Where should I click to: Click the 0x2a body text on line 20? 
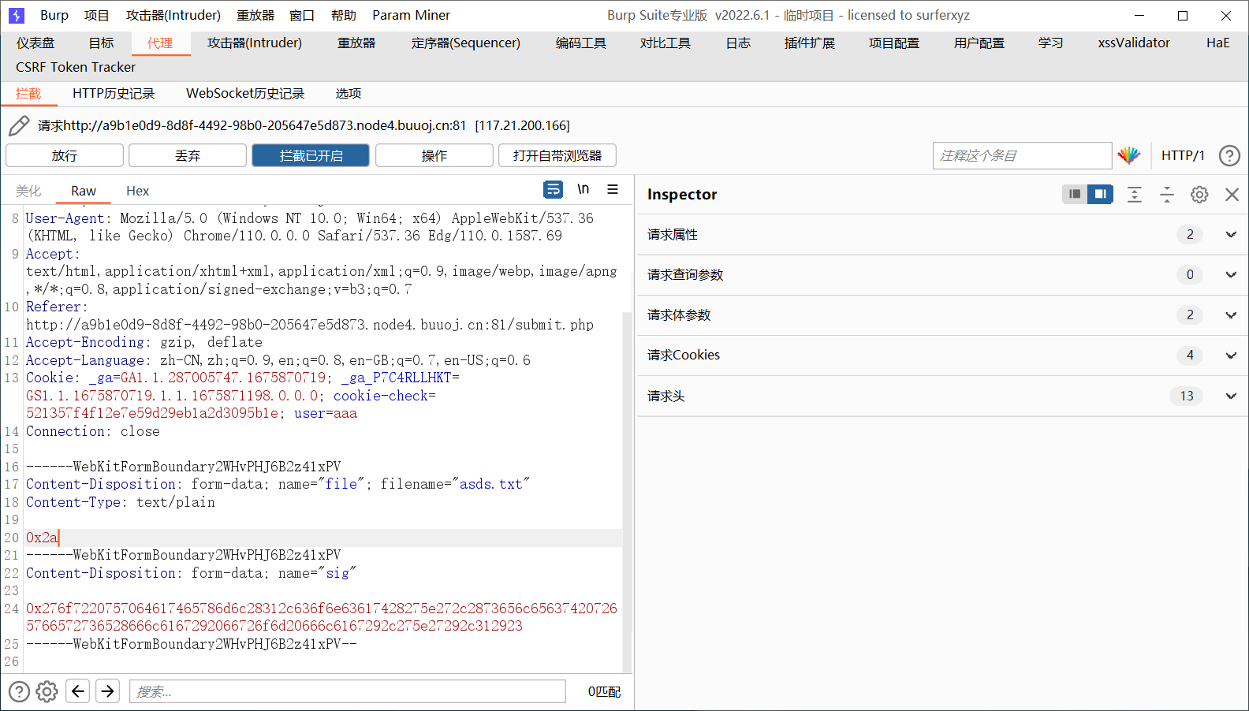[42, 538]
